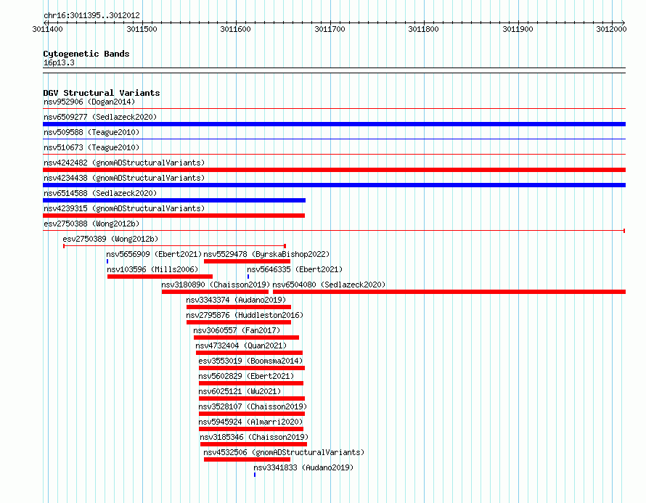Click the DGV Structural Variants track title
Viewport: 646px width, 503px height.
pos(102,93)
